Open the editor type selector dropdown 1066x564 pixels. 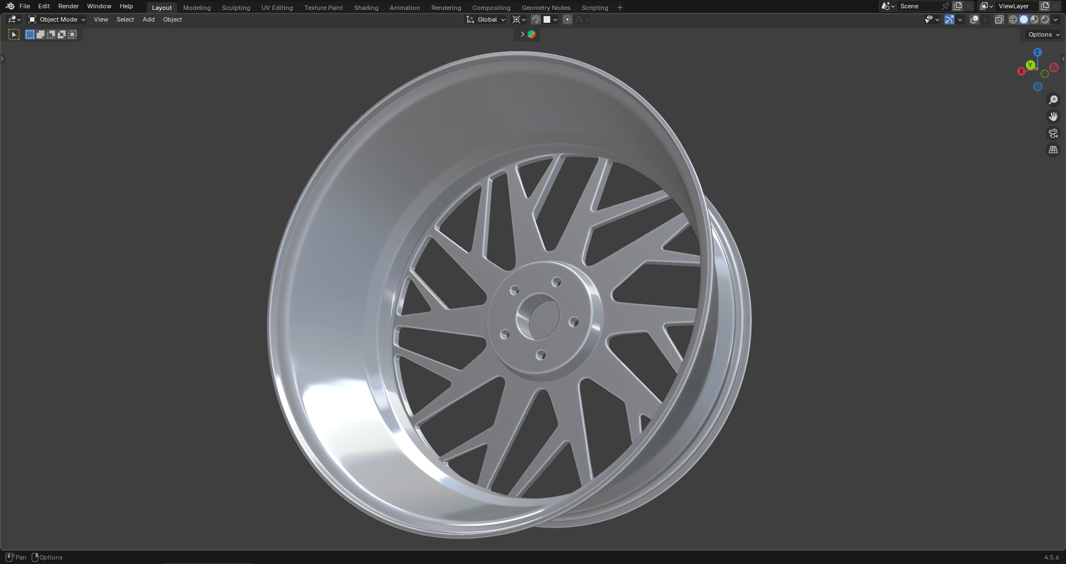pyautogui.click(x=14, y=19)
